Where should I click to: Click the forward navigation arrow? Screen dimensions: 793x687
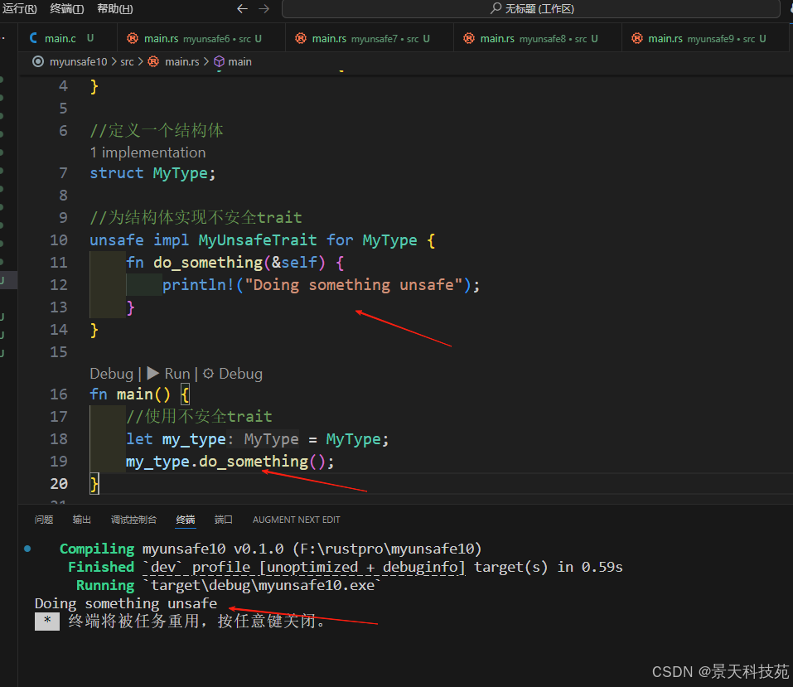click(263, 8)
